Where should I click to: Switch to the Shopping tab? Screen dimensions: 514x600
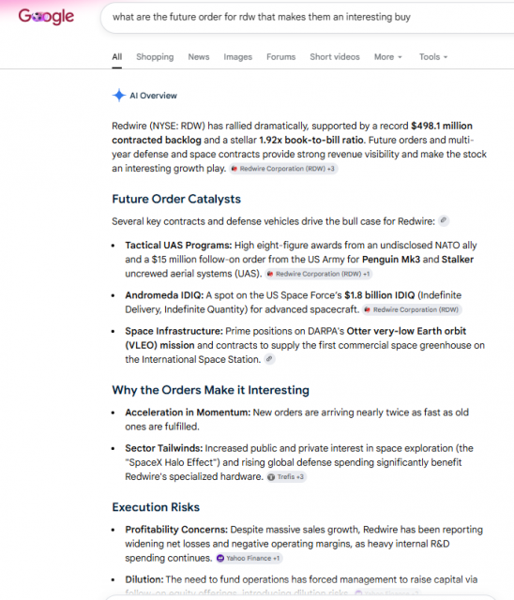pyautogui.click(x=155, y=57)
